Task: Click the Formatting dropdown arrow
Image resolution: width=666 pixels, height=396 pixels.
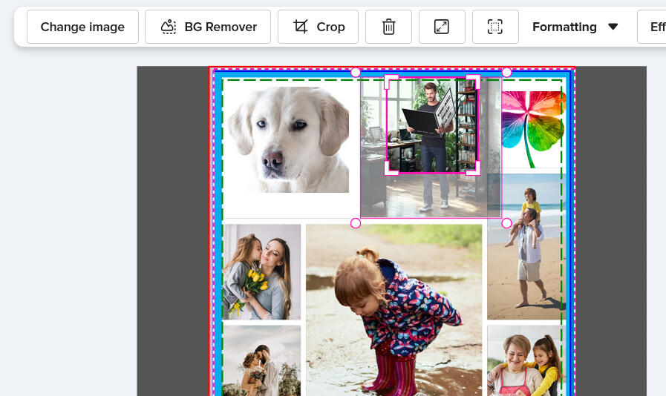Action: [613, 27]
